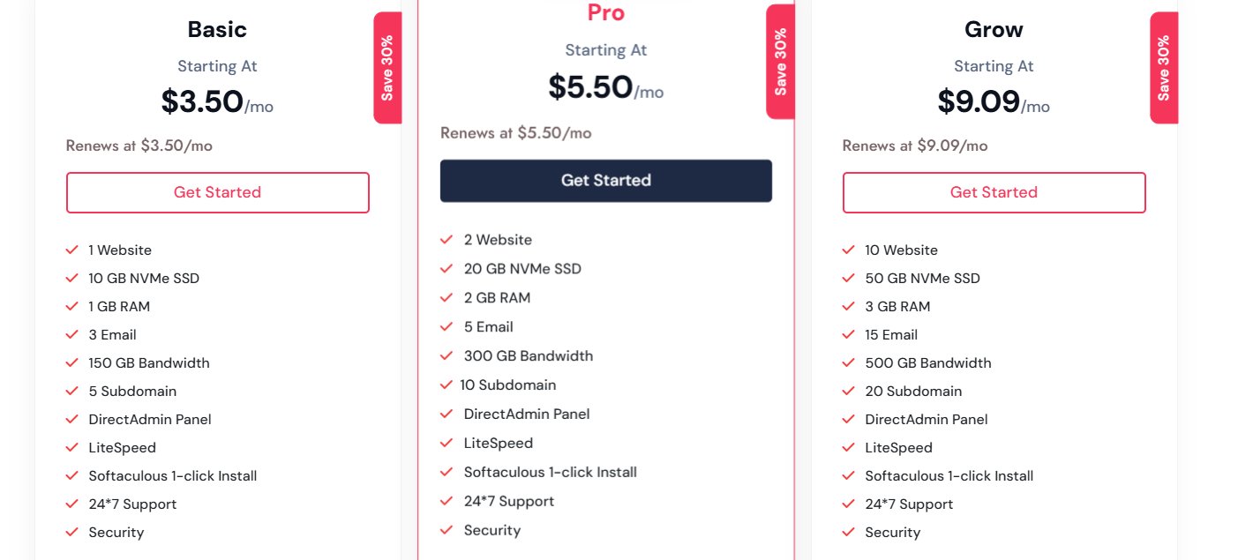Click Get Started under Grow plan

pos(994,192)
